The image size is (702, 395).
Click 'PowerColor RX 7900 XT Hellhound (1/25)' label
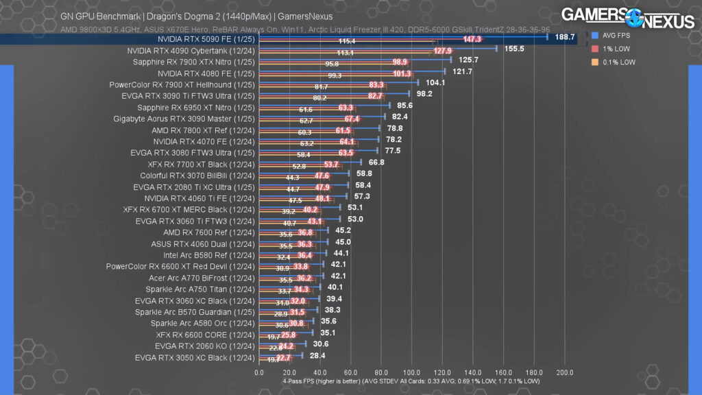click(x=182, y=85)
